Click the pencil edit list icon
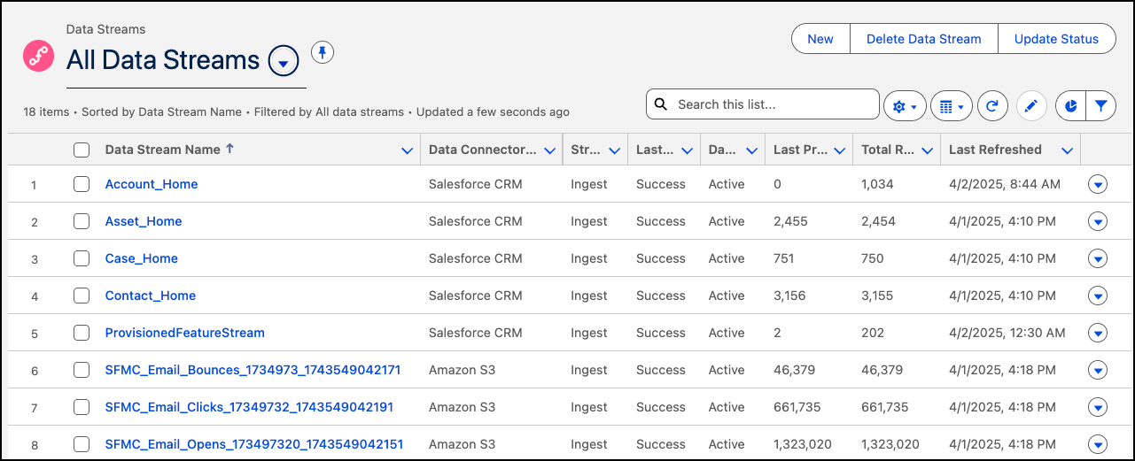This screenshot has width=1135, height=461. pos(1031,106)
